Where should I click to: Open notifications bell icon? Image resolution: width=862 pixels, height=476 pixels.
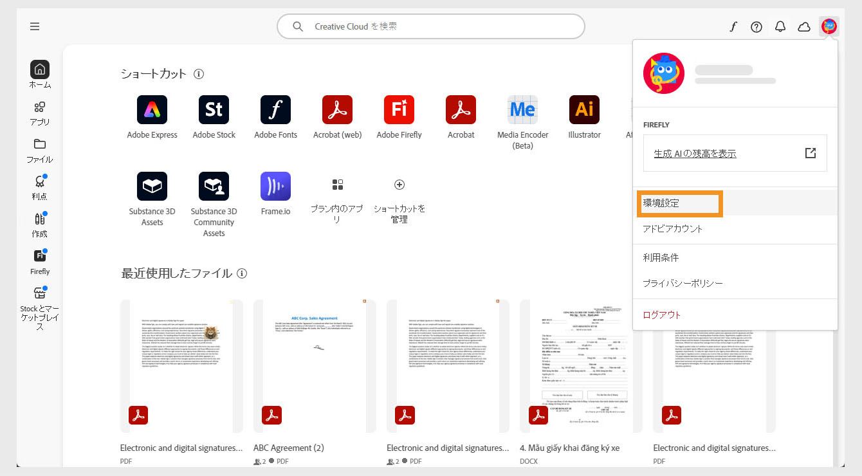point(780,26)
